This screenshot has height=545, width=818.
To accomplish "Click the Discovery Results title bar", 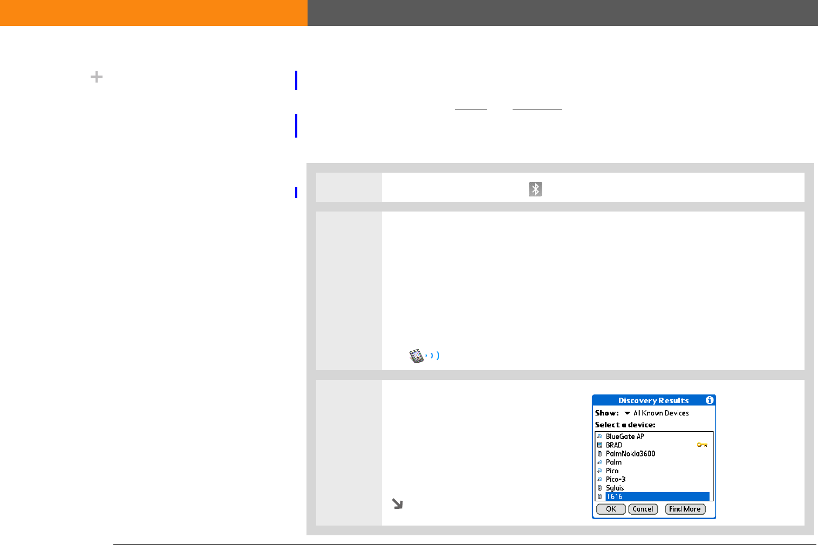I will (653, 400).
